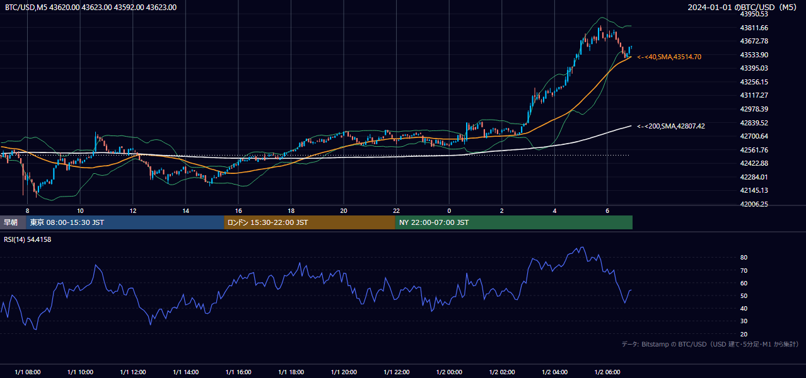
Task: Click hour tick 12 under the price chart
Action: pyautogui.click(x=132, y=210)
